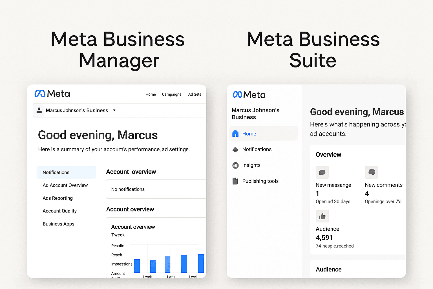
Task: Click the New message chat bubble icon
Action: click(322, 172)
